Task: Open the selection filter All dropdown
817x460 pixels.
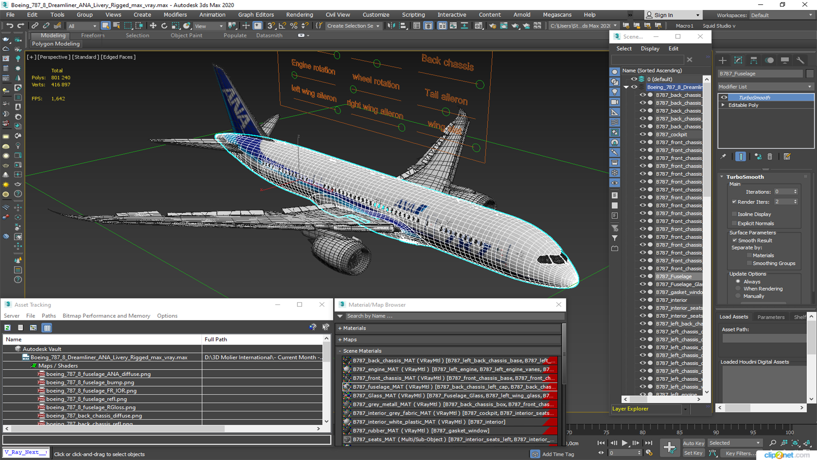Action: coord(83,26)
